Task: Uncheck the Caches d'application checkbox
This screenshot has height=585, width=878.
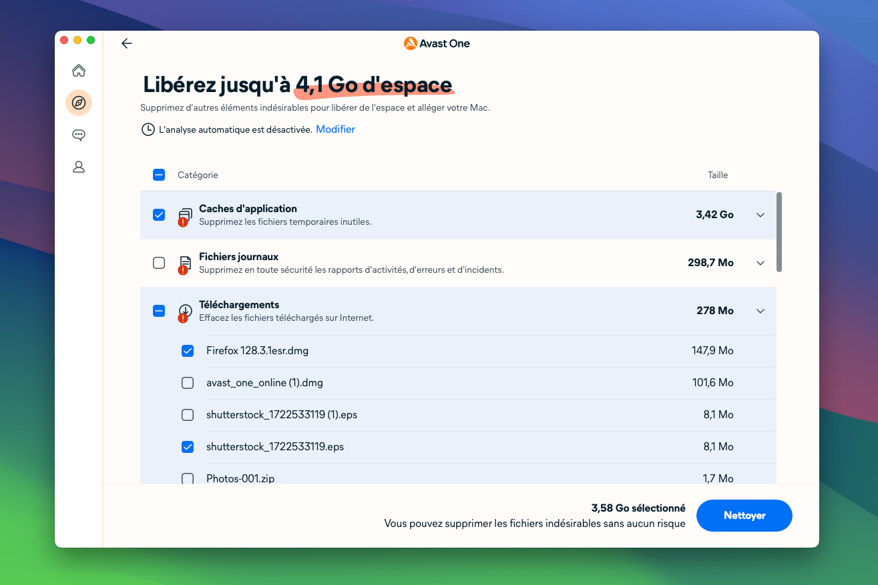Action: 159,215
